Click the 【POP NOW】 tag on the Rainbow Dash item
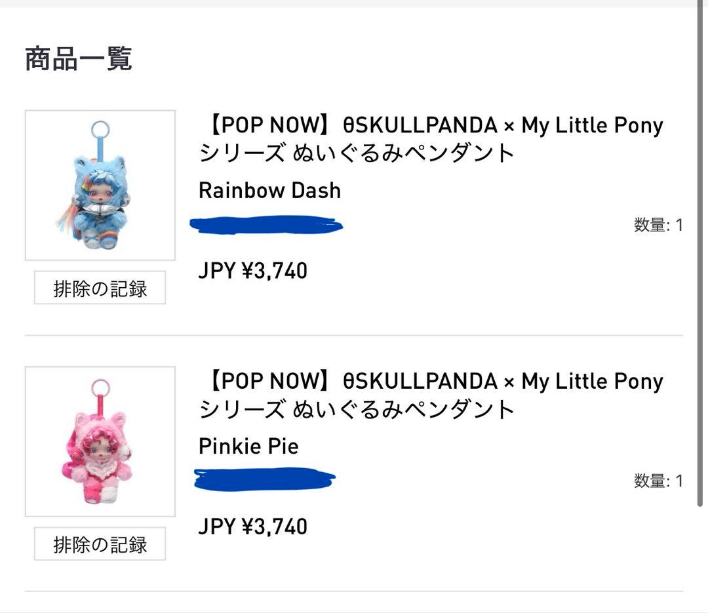The height and width of the screenshot is (613, 708). [271, 125]
